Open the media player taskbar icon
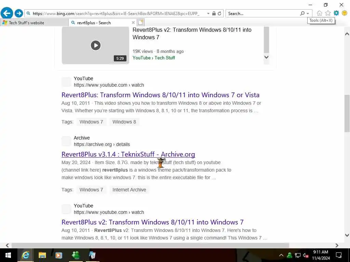The height and width of the screenshot is (262, 350). pos(59,255)
